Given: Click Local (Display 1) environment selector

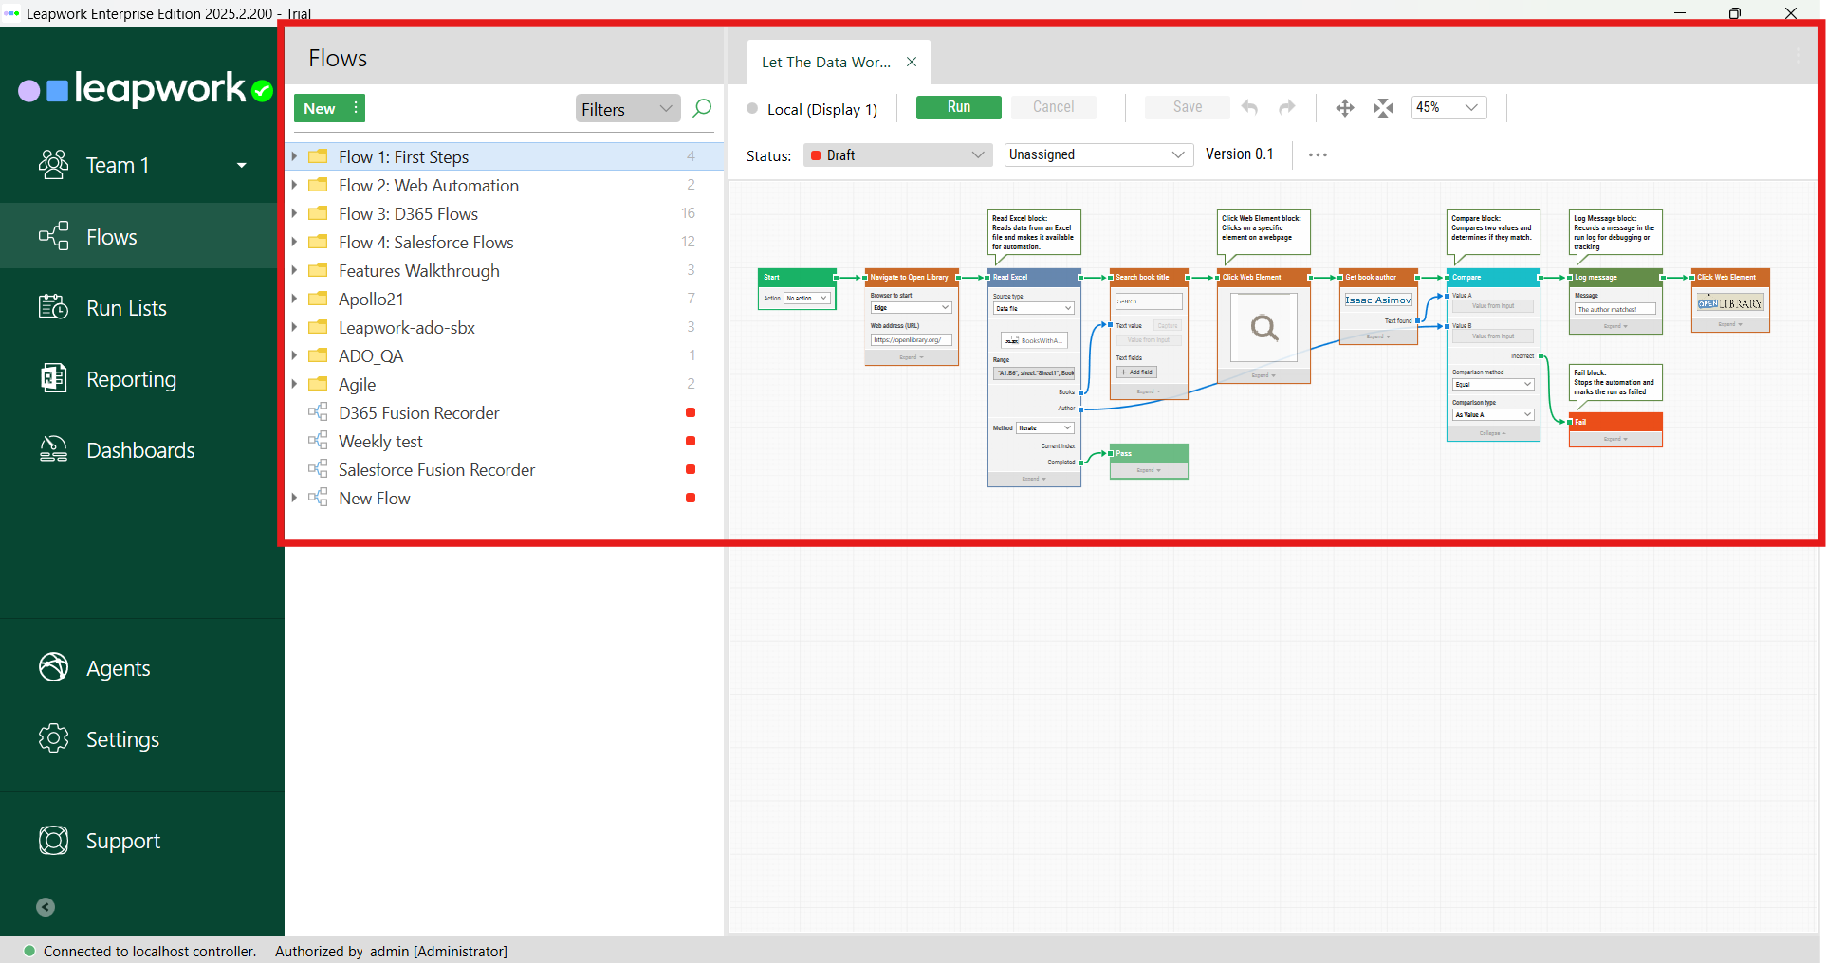Looking at the screenshot, I should pyautogui.click(x=812, y=109).
